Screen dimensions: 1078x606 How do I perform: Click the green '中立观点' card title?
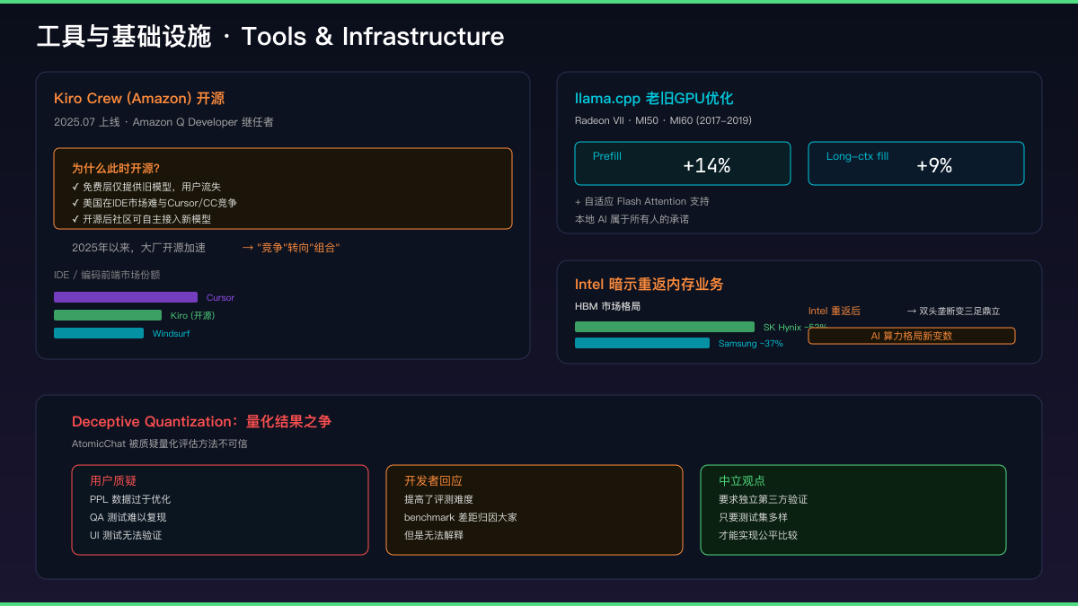coord(742,481)
